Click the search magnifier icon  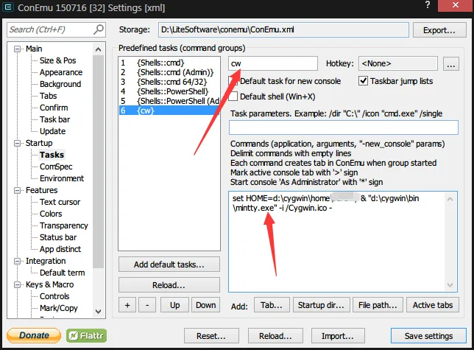(98, 29)
